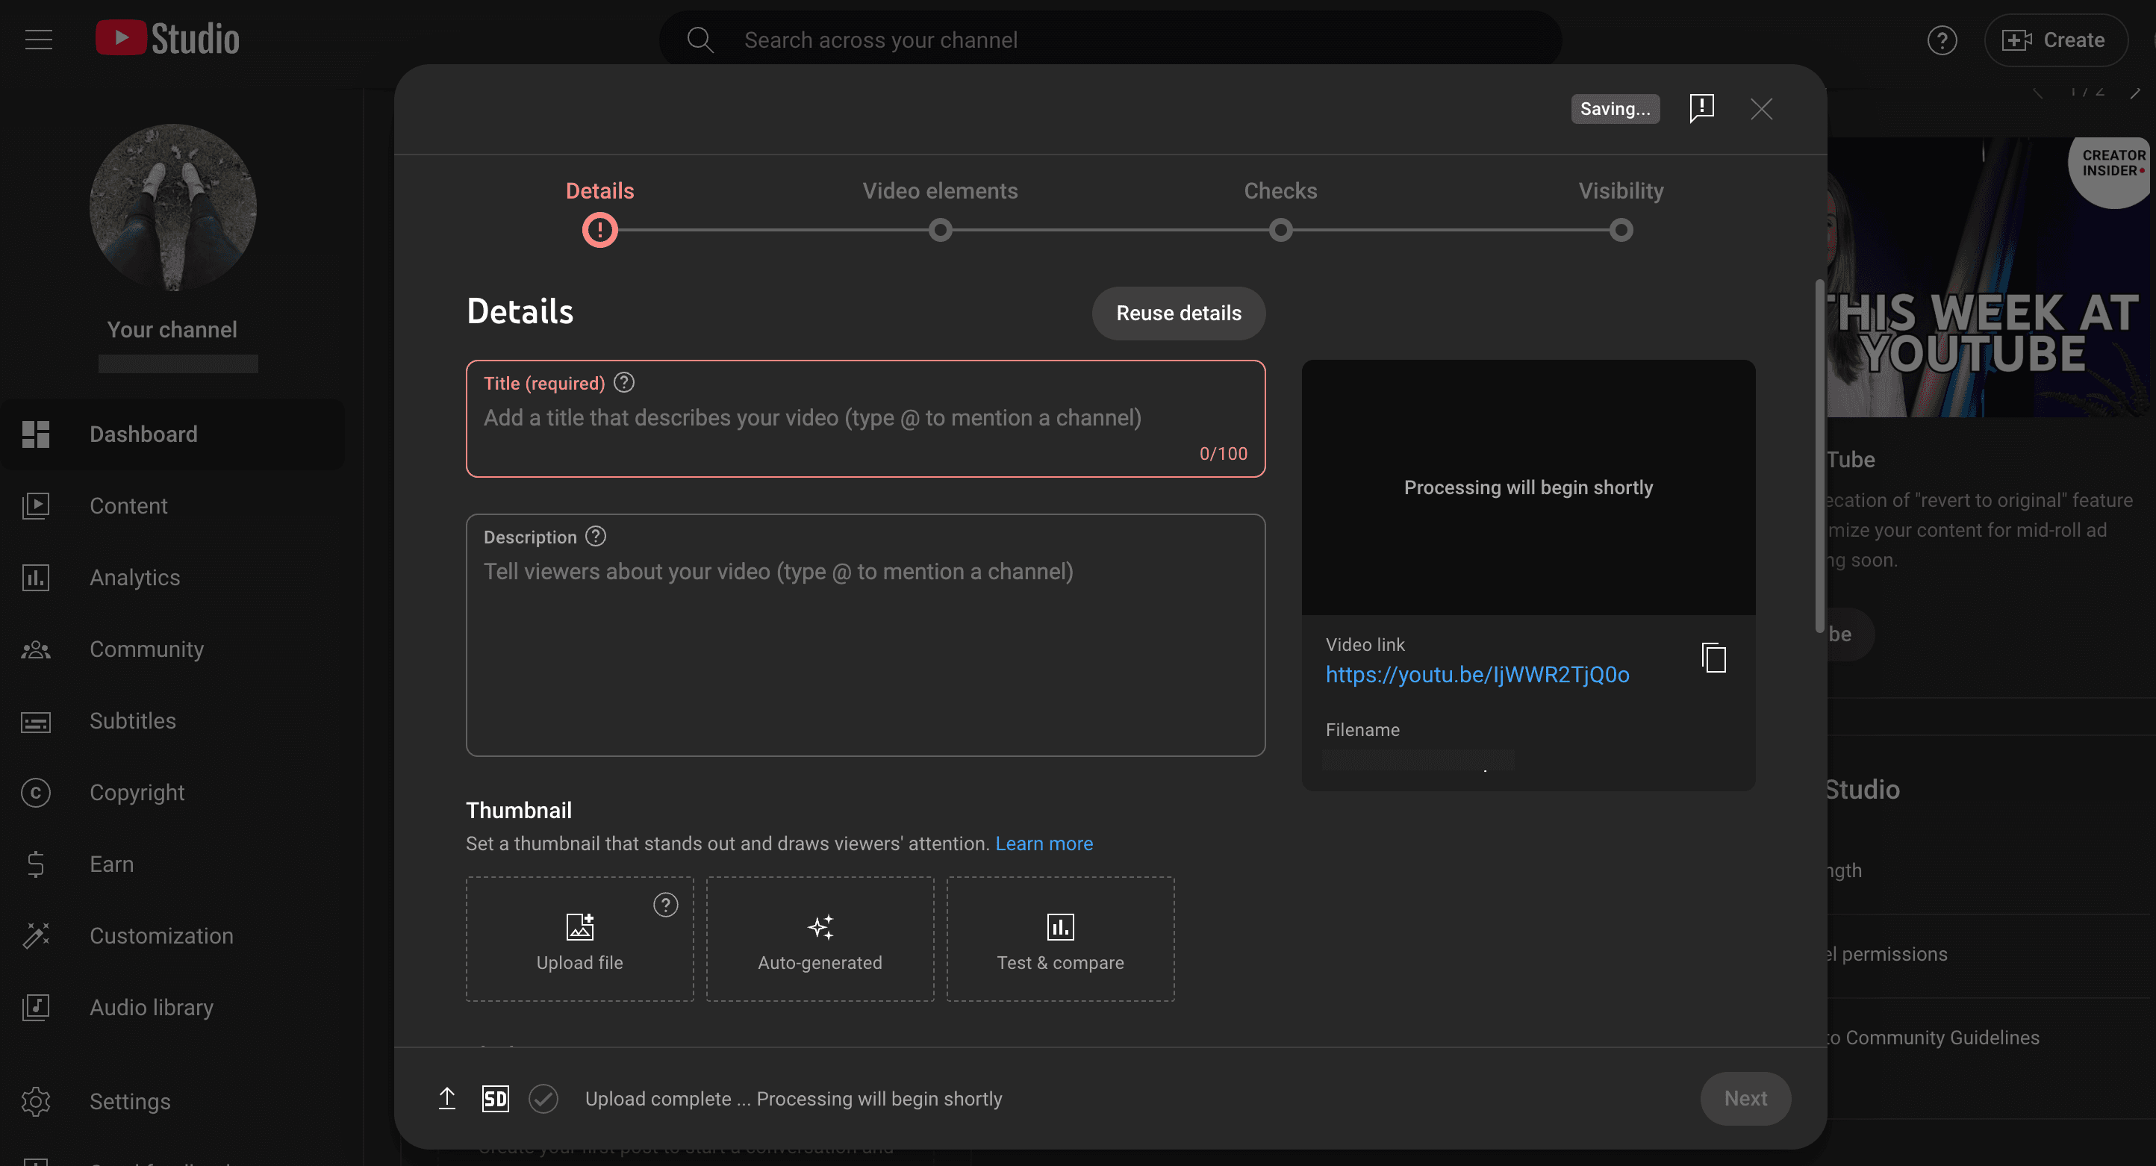Open the top-bar help question-mark icon
The image size is (2156, 1166).
[1942, 40]
